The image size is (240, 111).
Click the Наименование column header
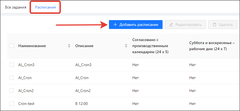[32, 46]
